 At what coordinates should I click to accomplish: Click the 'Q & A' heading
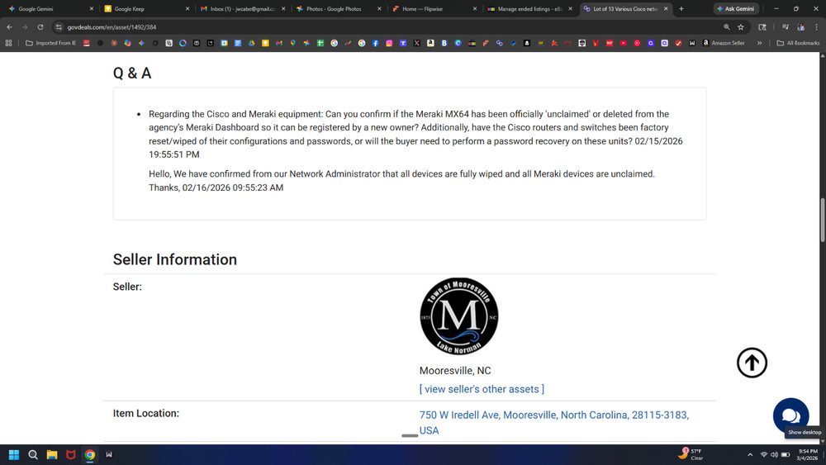click(x=131, y=73)
